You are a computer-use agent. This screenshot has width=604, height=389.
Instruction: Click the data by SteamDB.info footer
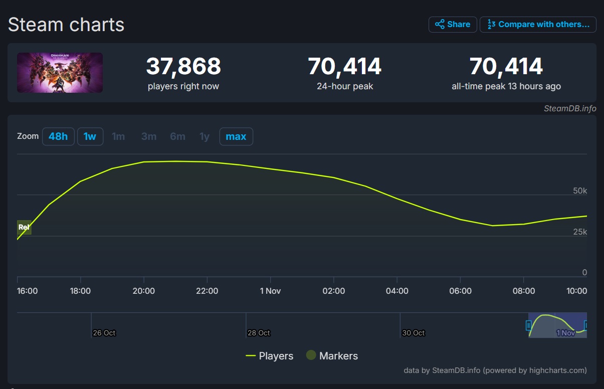pos(495,370)
